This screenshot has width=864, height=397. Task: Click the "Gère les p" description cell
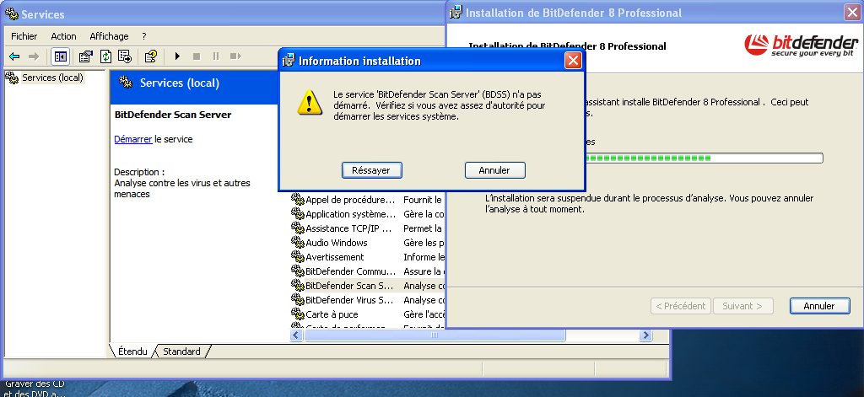pyautogui.click(x=424, y=242)
